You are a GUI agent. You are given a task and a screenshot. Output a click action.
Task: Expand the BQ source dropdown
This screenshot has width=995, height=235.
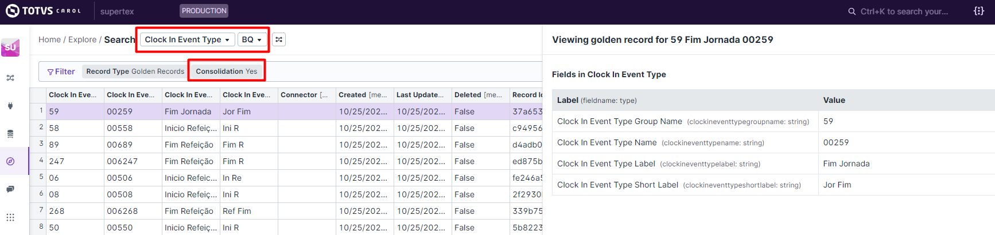(x=252, y=39)
